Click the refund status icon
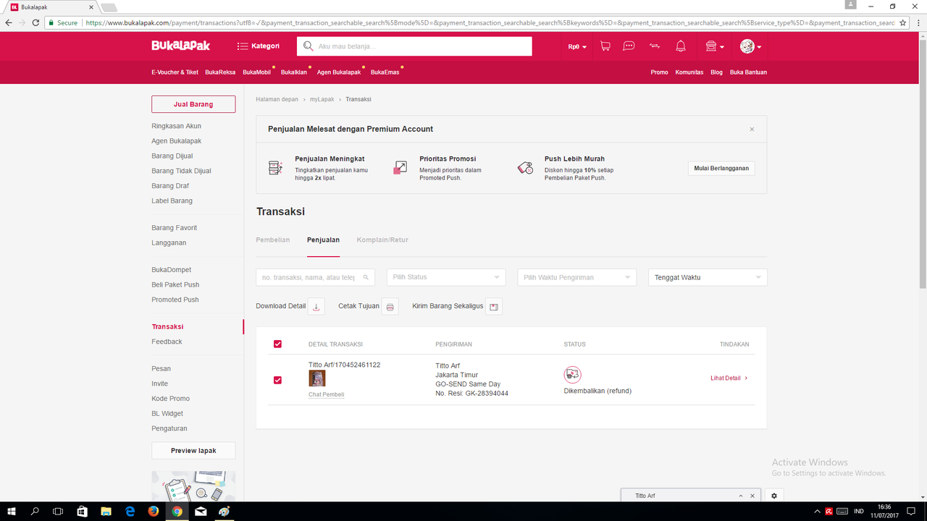 [573, 374]
